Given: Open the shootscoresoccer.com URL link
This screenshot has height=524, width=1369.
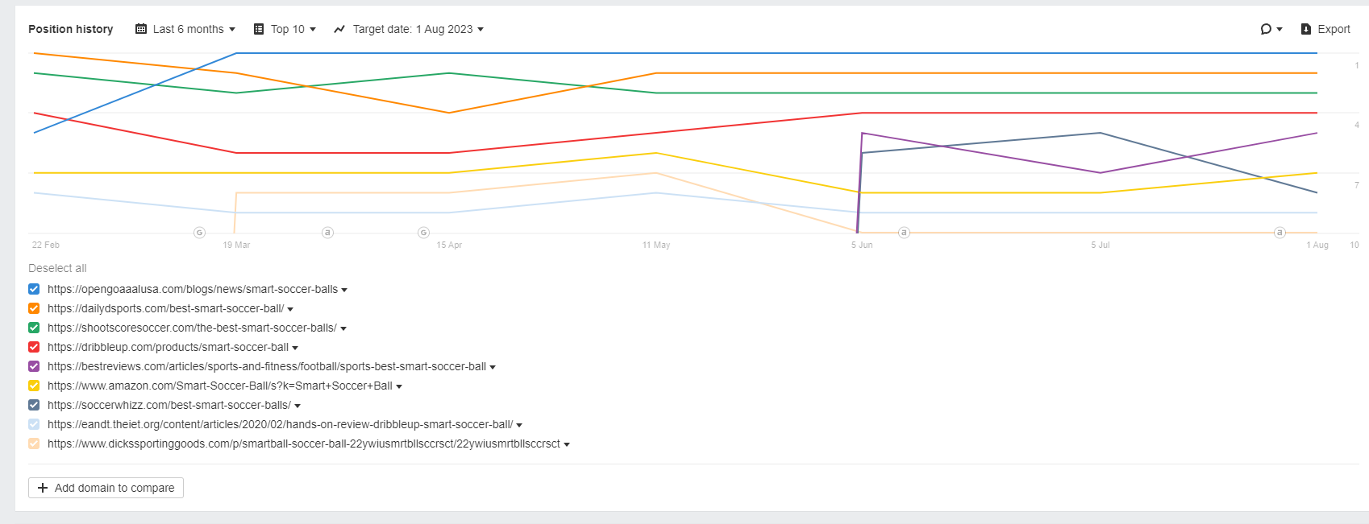Looking at the screenshot, I should click(x=192, y=328).
